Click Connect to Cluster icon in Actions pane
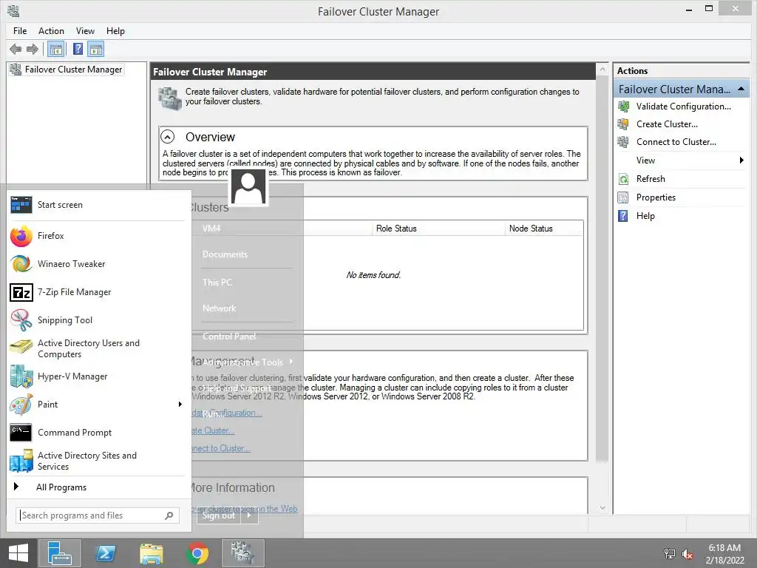This screenshot has width=757, height=568. (x=623, y=142)
